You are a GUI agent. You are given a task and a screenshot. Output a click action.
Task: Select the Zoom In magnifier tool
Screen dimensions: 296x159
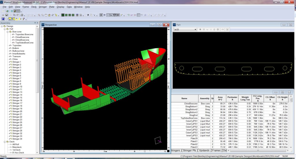tap(39, 15)
